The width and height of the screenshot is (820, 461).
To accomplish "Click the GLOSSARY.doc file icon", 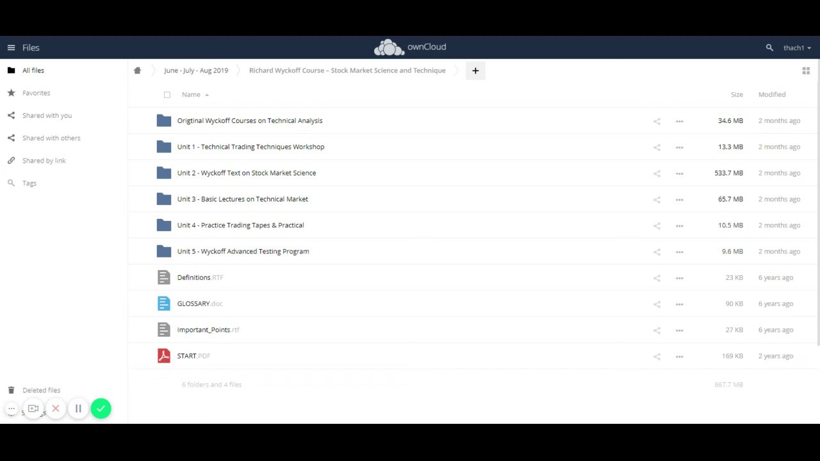I will 164,303.
